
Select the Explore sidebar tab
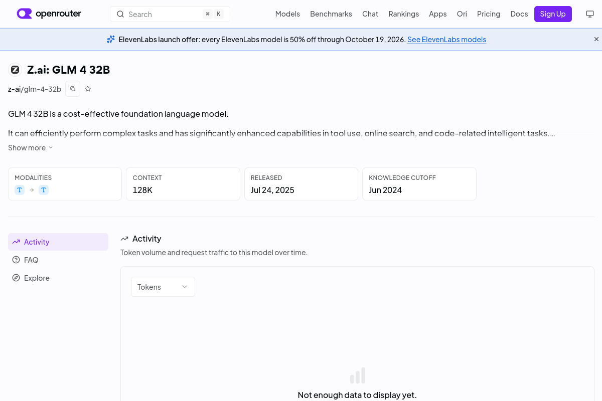(x=58, y=278)
